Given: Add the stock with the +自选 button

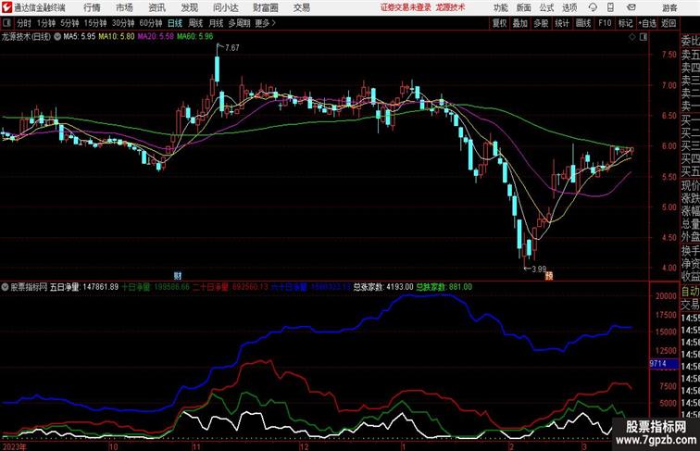Looking at the screenshot, I should [x=647, y=23].
